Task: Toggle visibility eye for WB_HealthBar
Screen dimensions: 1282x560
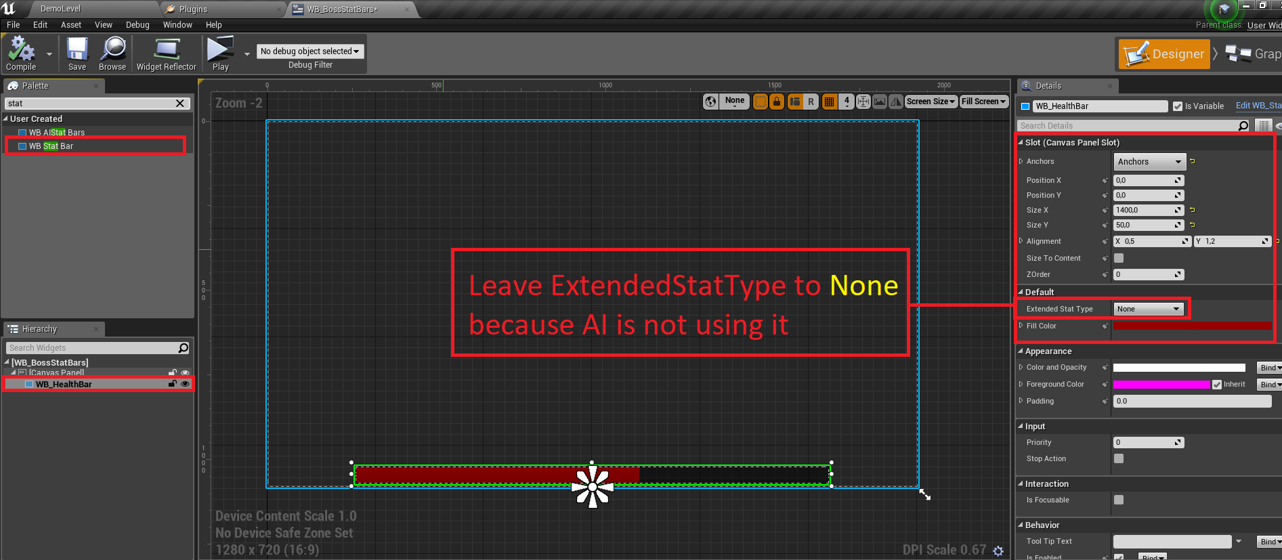Action: coord(185,384)
